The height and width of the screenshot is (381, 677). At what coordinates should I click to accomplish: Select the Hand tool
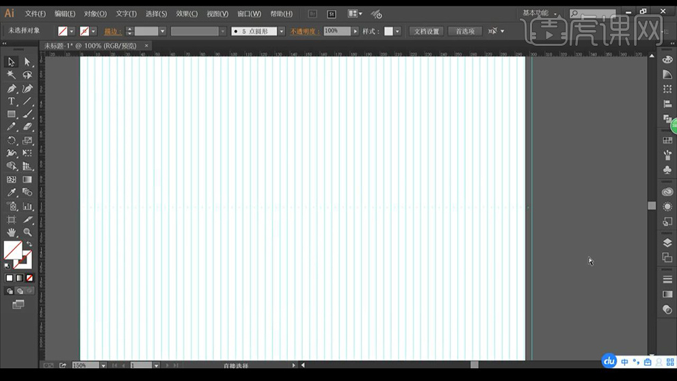12,233
